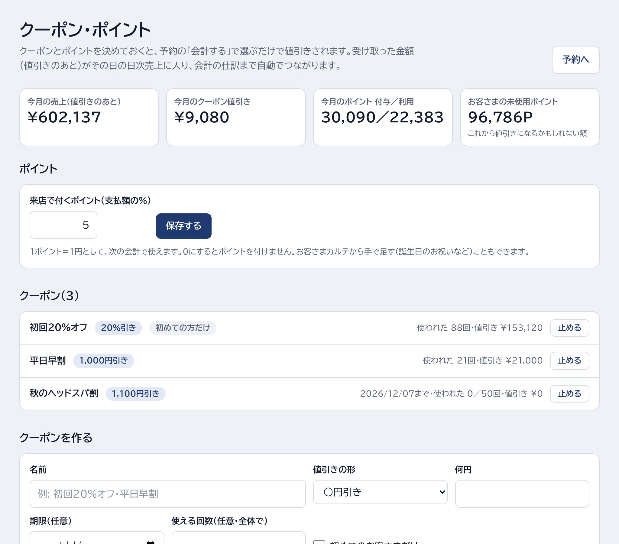619x544 pixels.
Task: Click the 今月の売上 card value ¥602,137
Action: tap(64, 117)
